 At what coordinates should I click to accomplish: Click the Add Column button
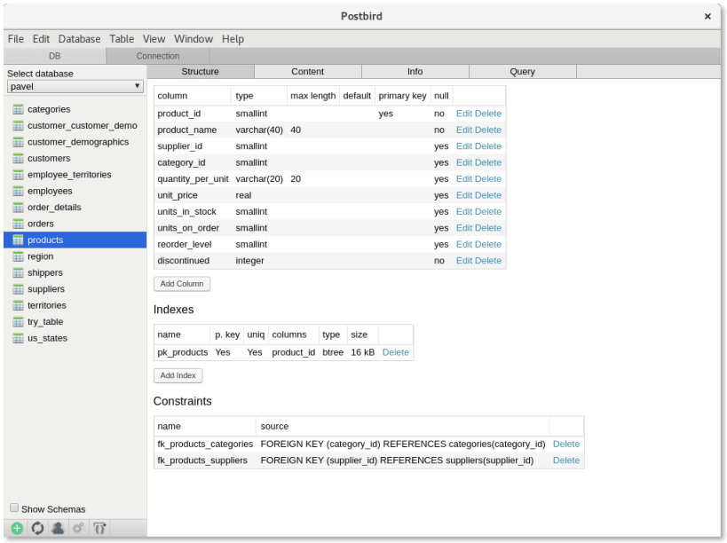click(x=182, y=284)
